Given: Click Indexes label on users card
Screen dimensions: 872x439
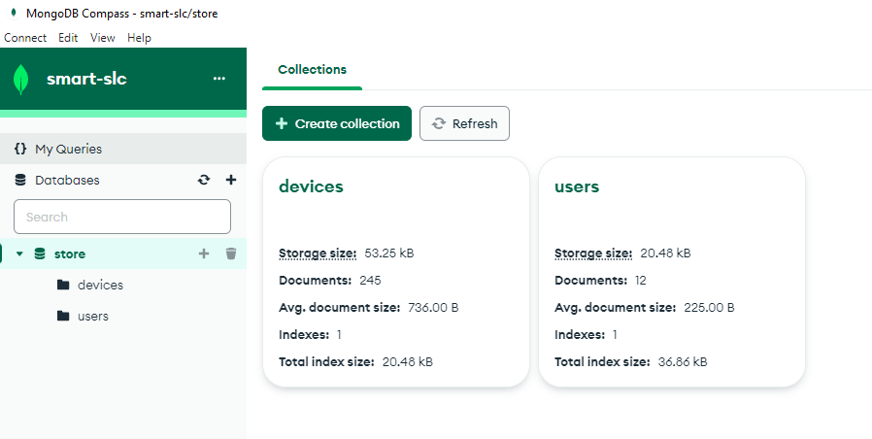Looking at the screenshot, I should click(580, 334).
